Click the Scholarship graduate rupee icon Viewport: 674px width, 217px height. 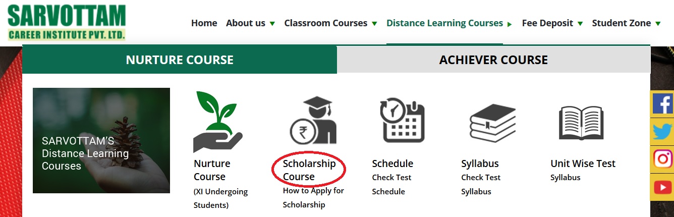[313, 121]
